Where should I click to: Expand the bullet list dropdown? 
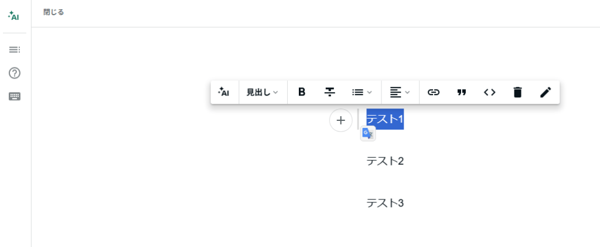tap(362, 92)
